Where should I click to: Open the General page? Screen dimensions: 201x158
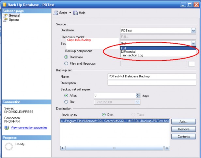14,16
